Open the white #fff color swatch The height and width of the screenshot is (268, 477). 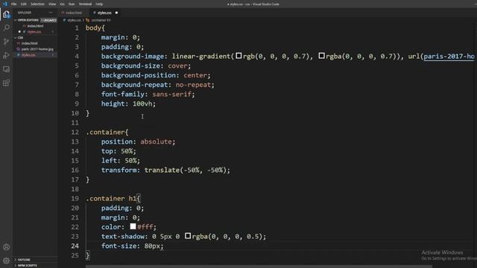[133, 226]
